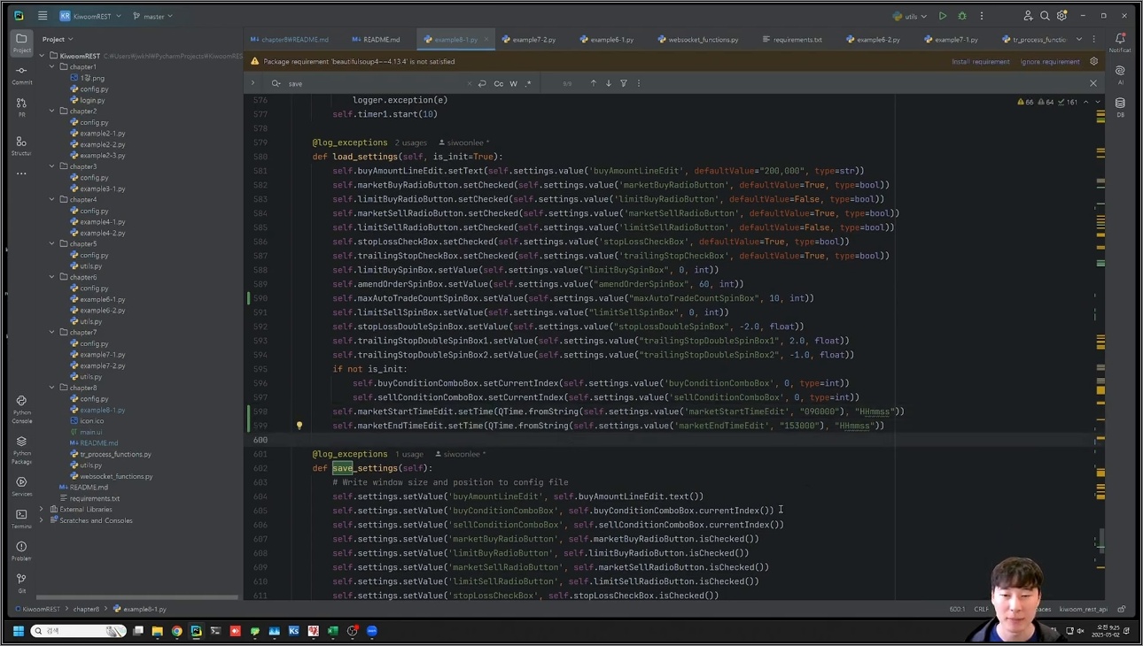Open IDE settings gear
The width and height of the screenshot is (1143, 646).
pyautogui.click(x=1061, y=16)
